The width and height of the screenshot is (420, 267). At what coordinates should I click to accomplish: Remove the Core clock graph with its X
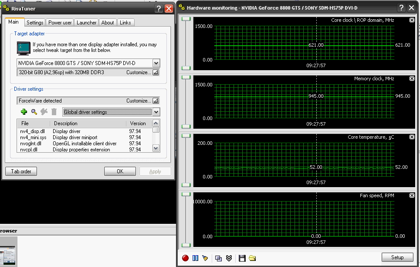coord(412,20)
